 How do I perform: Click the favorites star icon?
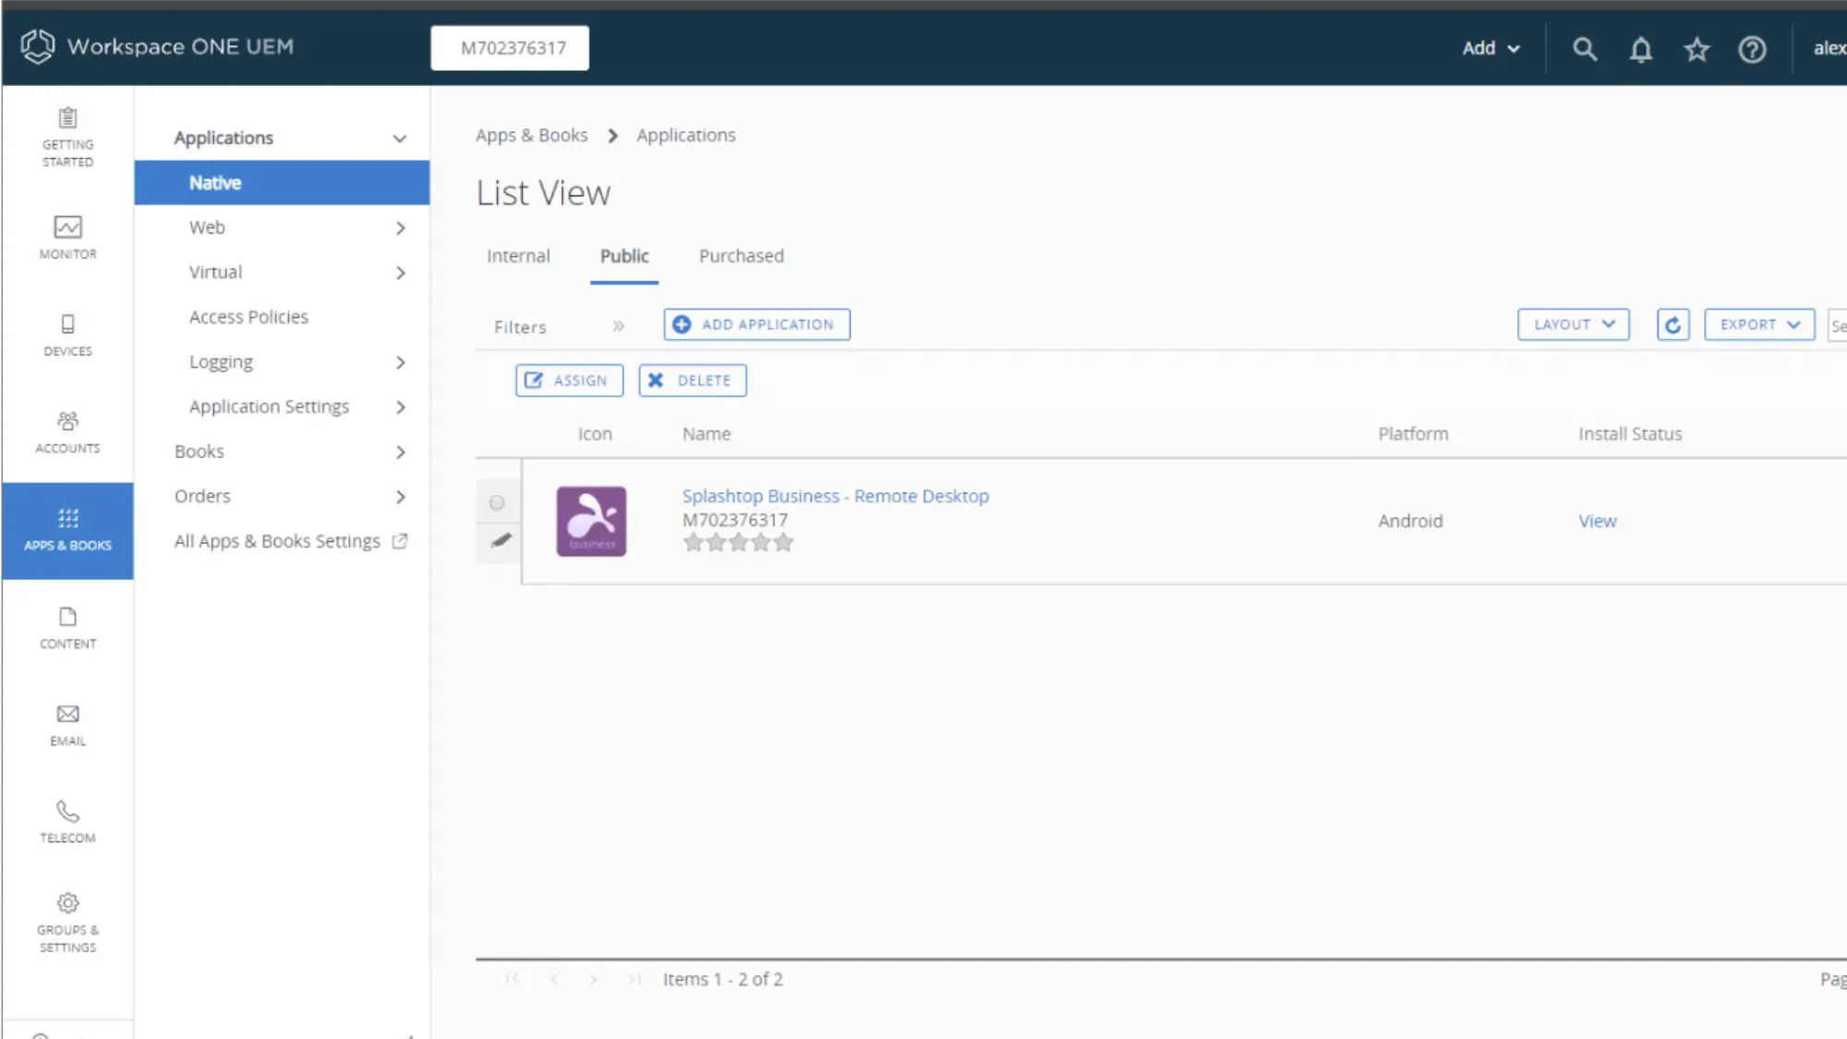1696,49
